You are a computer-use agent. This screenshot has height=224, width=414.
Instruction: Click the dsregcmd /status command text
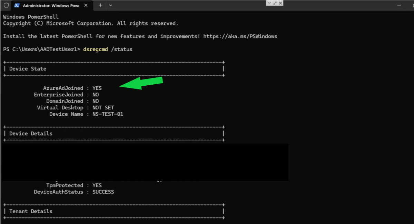108,49
